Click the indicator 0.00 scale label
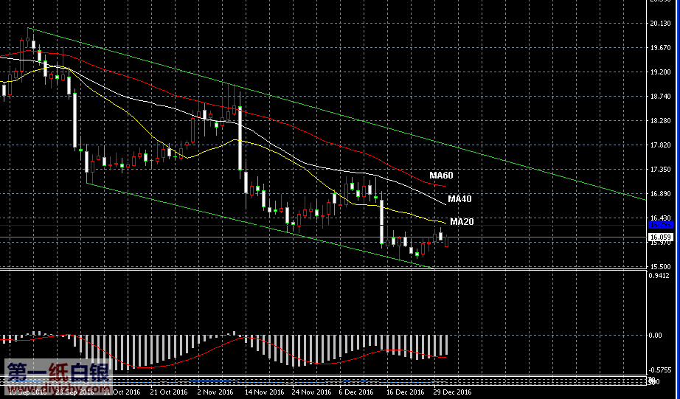This screenshot has width=680, height=399. [656, 335]
